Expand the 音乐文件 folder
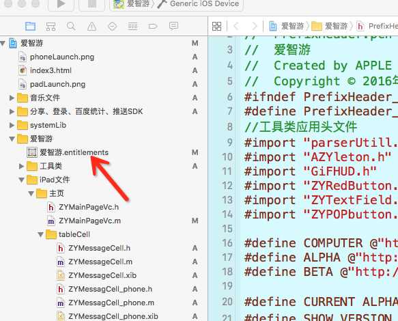Screen dimensions: 398x321 point(12,98)
